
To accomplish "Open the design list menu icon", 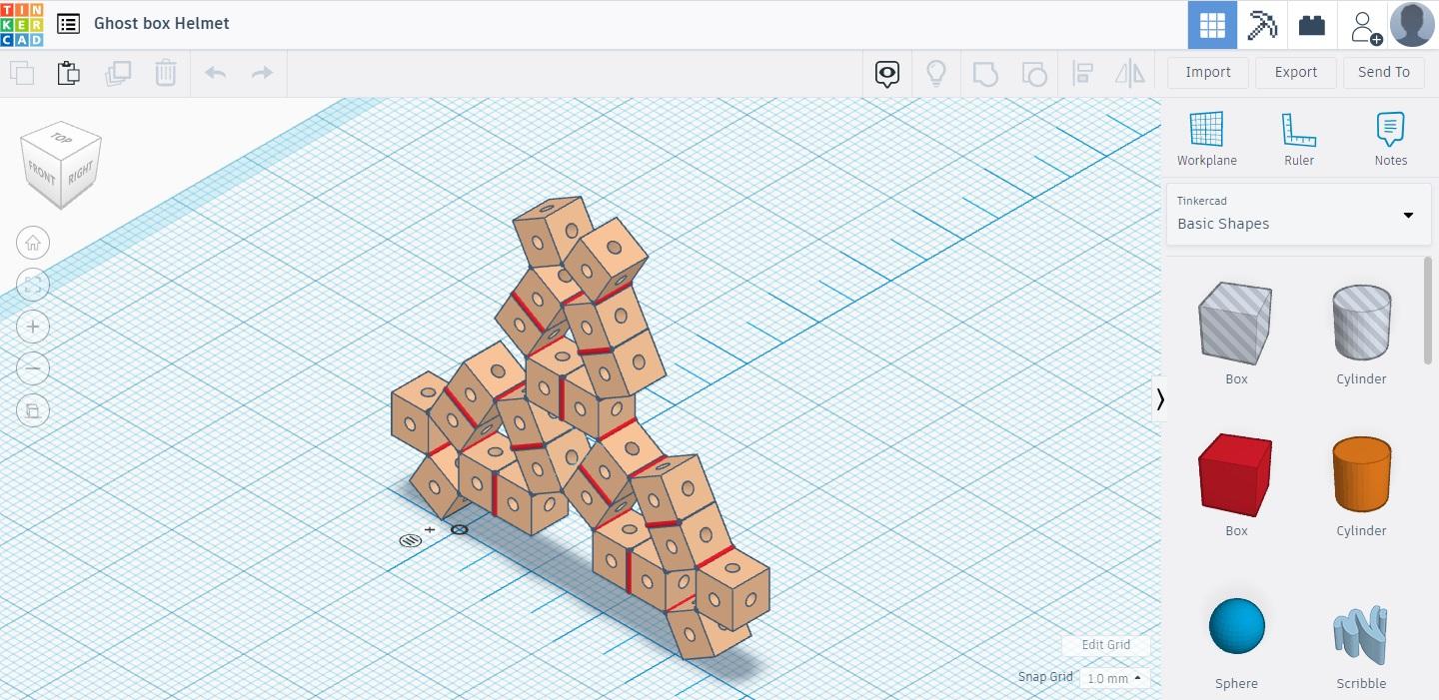I will [x=68, y=24].
